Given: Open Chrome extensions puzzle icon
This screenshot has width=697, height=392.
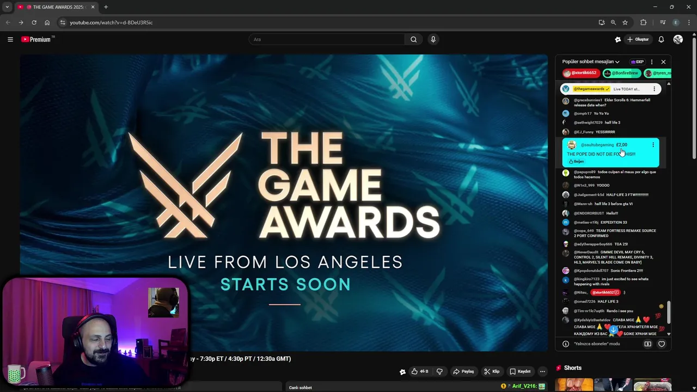Looking at the screenshot, I should (644, 22).
